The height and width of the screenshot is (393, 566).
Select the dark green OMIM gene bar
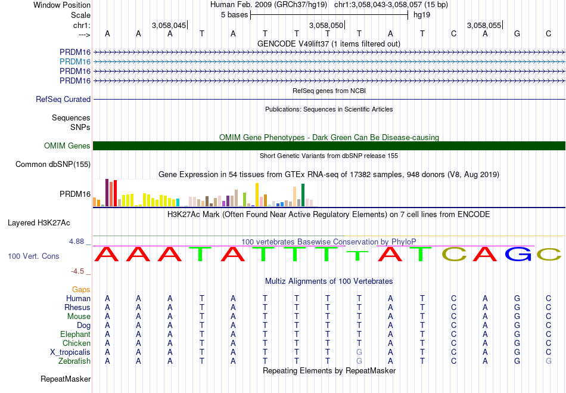329,146
